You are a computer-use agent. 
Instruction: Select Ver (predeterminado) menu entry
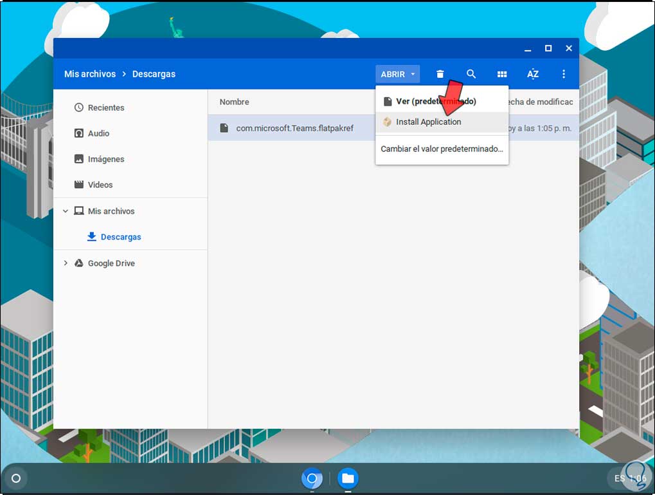pyautogui.click(x=442, y=101)
